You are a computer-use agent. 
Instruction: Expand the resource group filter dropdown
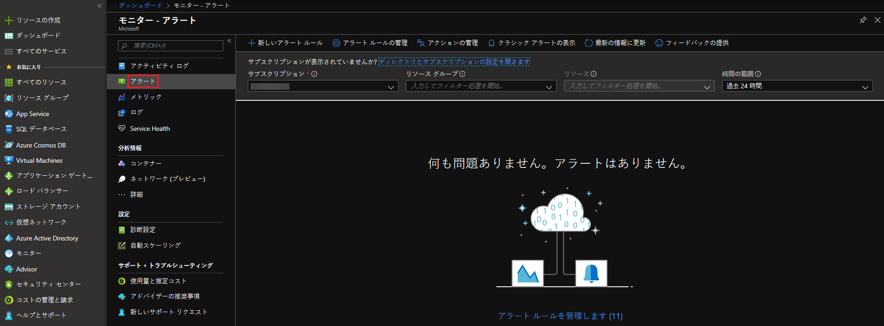click(481, 86)
